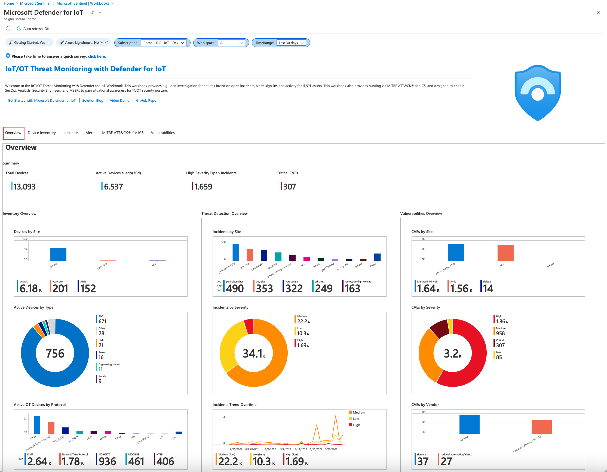Pin the Microsoft Defender for IoT workbook
Image resolution: width=607 pixels, height=472 pixels.
[x=92, y=12]
